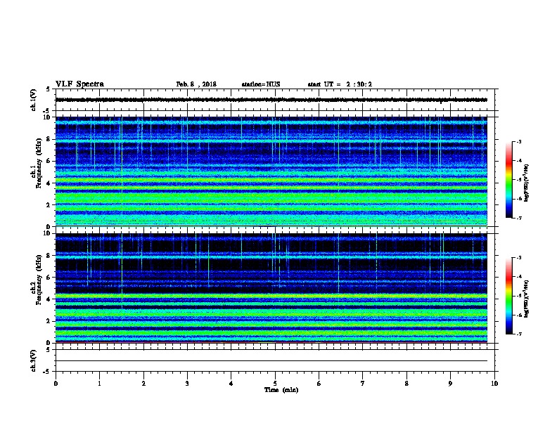Select the "Feb. 8 , 2018" date text

point(196,84)
